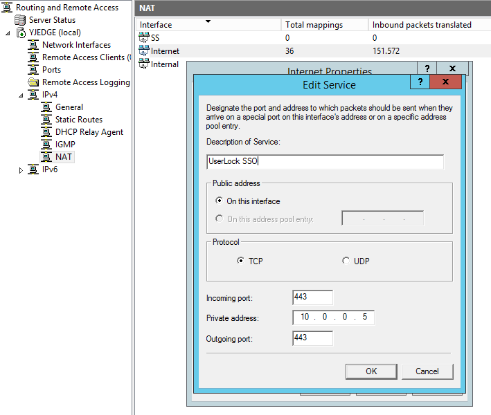Click the address pool entry IP field
This screenshot has width=491, height=415.
tap(383, 219)
